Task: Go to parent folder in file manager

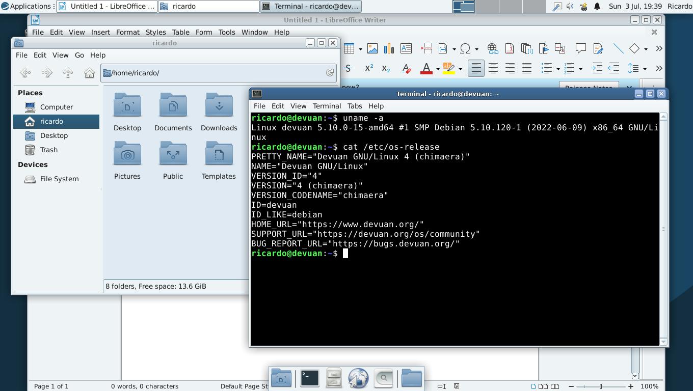Action: (68, 73)
